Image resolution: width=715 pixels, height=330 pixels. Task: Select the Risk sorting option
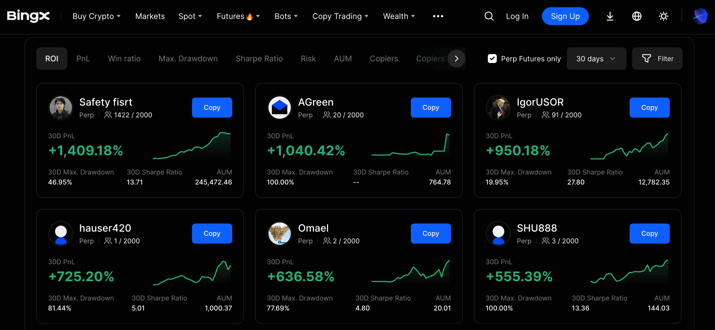[x=308, y=59]
